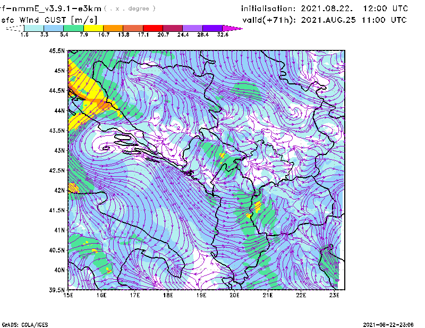Click the 43N latitude label
The image size is (425, 328).
[x=59, y=150]
